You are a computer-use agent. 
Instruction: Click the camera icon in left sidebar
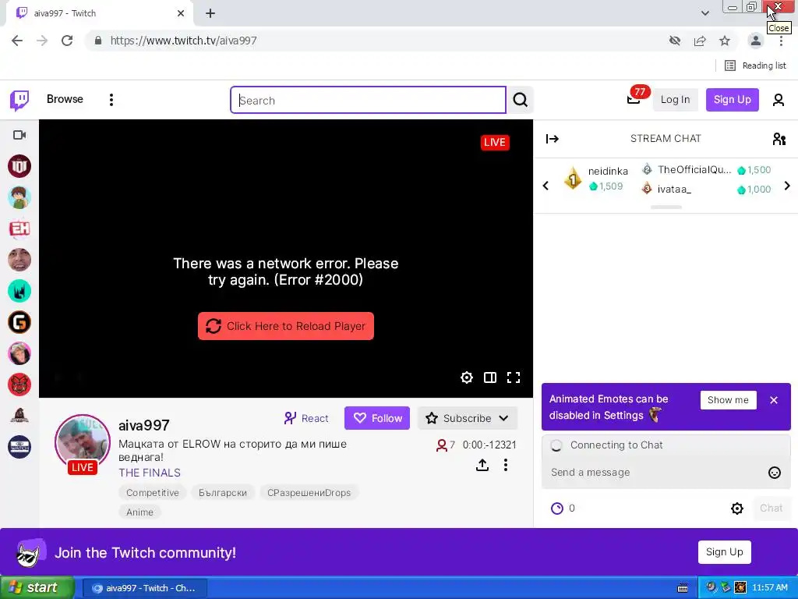pos(19,135)
